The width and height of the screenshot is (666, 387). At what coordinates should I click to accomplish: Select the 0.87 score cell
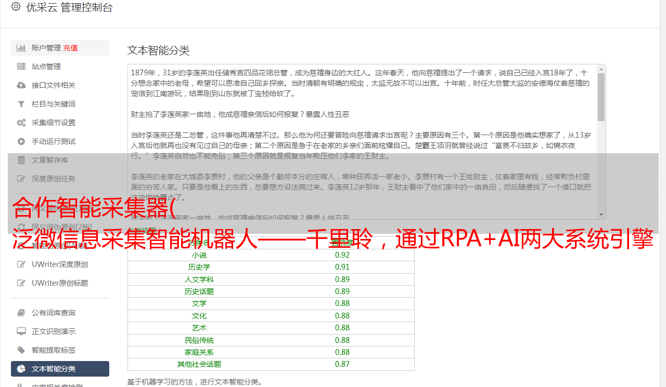click(x=342, y=364)
